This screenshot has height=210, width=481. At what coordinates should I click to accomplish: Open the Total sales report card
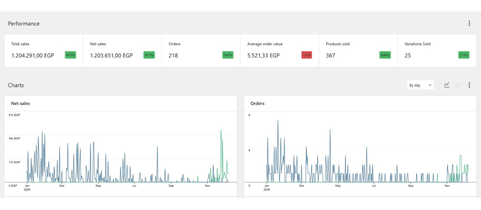pos(44,50)
